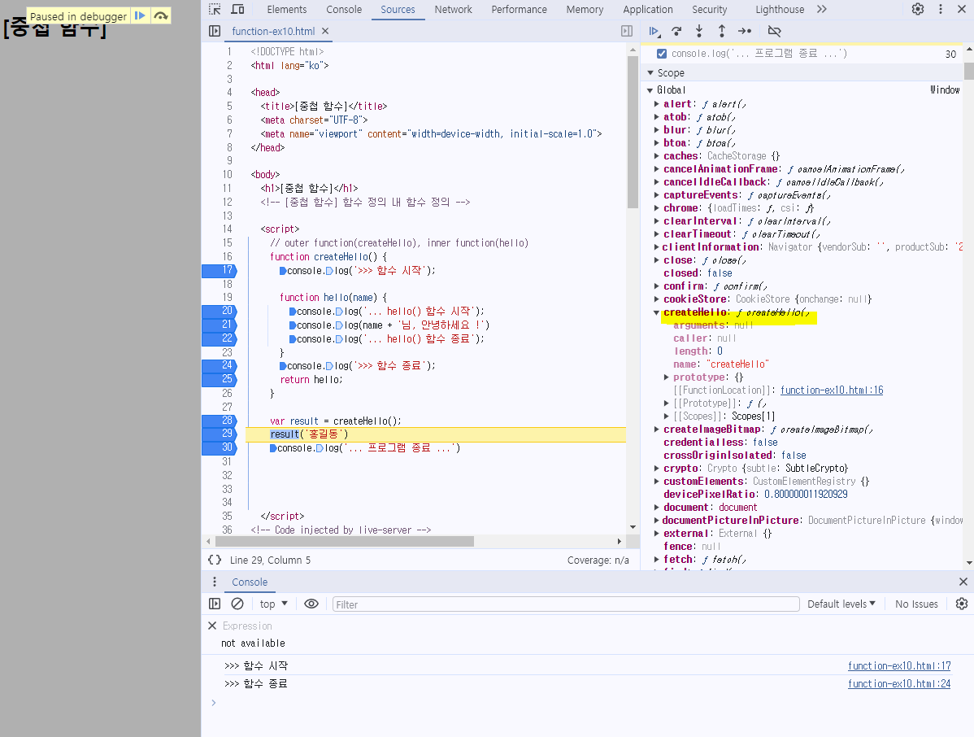974x737 pixels.
Task: Toggle breakpoint on line 24
Action: tap(220, 365)
